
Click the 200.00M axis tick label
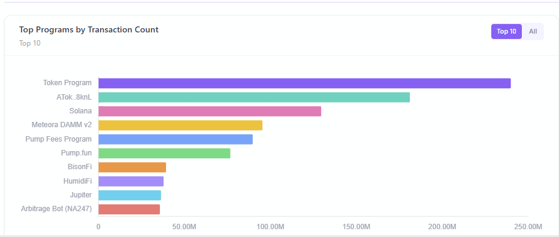442,227
